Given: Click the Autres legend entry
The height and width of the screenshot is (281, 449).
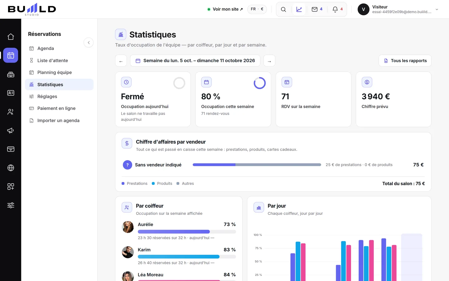Looking at the screenshot, I should (185, 184).
